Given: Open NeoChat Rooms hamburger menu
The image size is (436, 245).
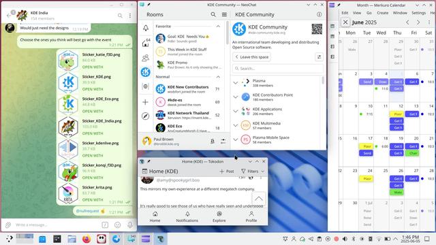Looking at the screenshot, I should (224, 14).
